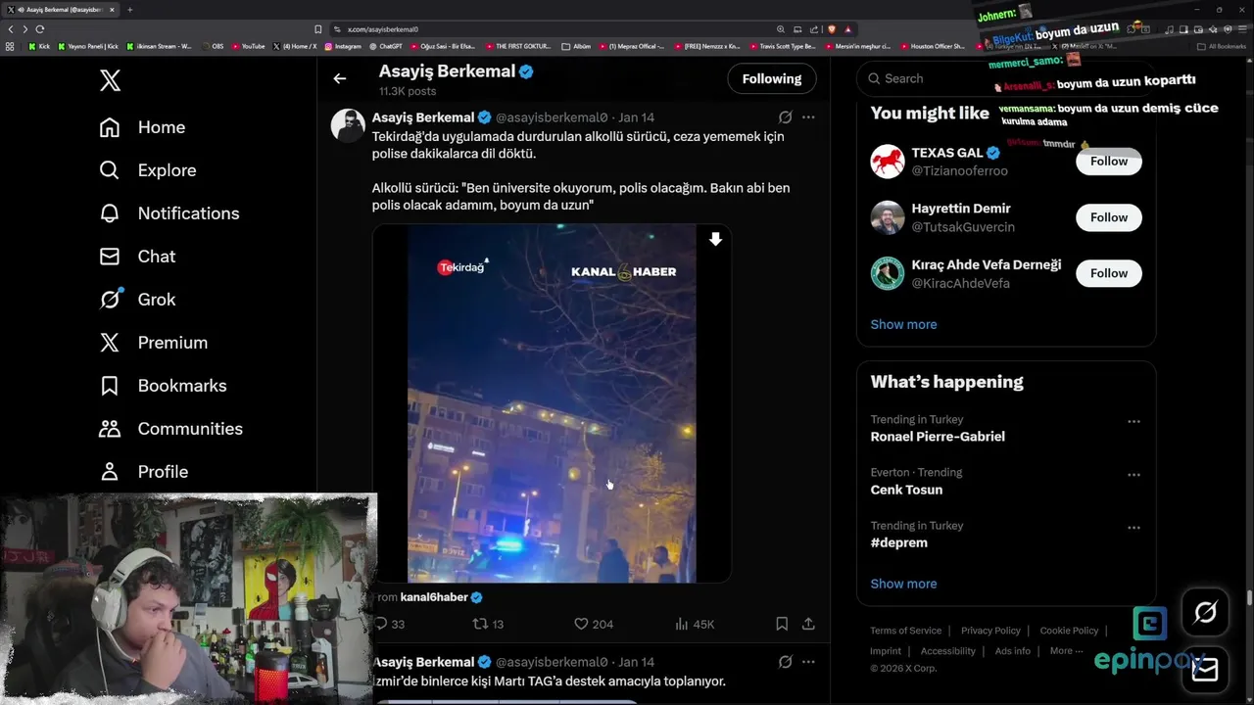The height and width of the screenshot is (705, 1254).
Task: Go to Explore
Action: (x=148, y=170)
